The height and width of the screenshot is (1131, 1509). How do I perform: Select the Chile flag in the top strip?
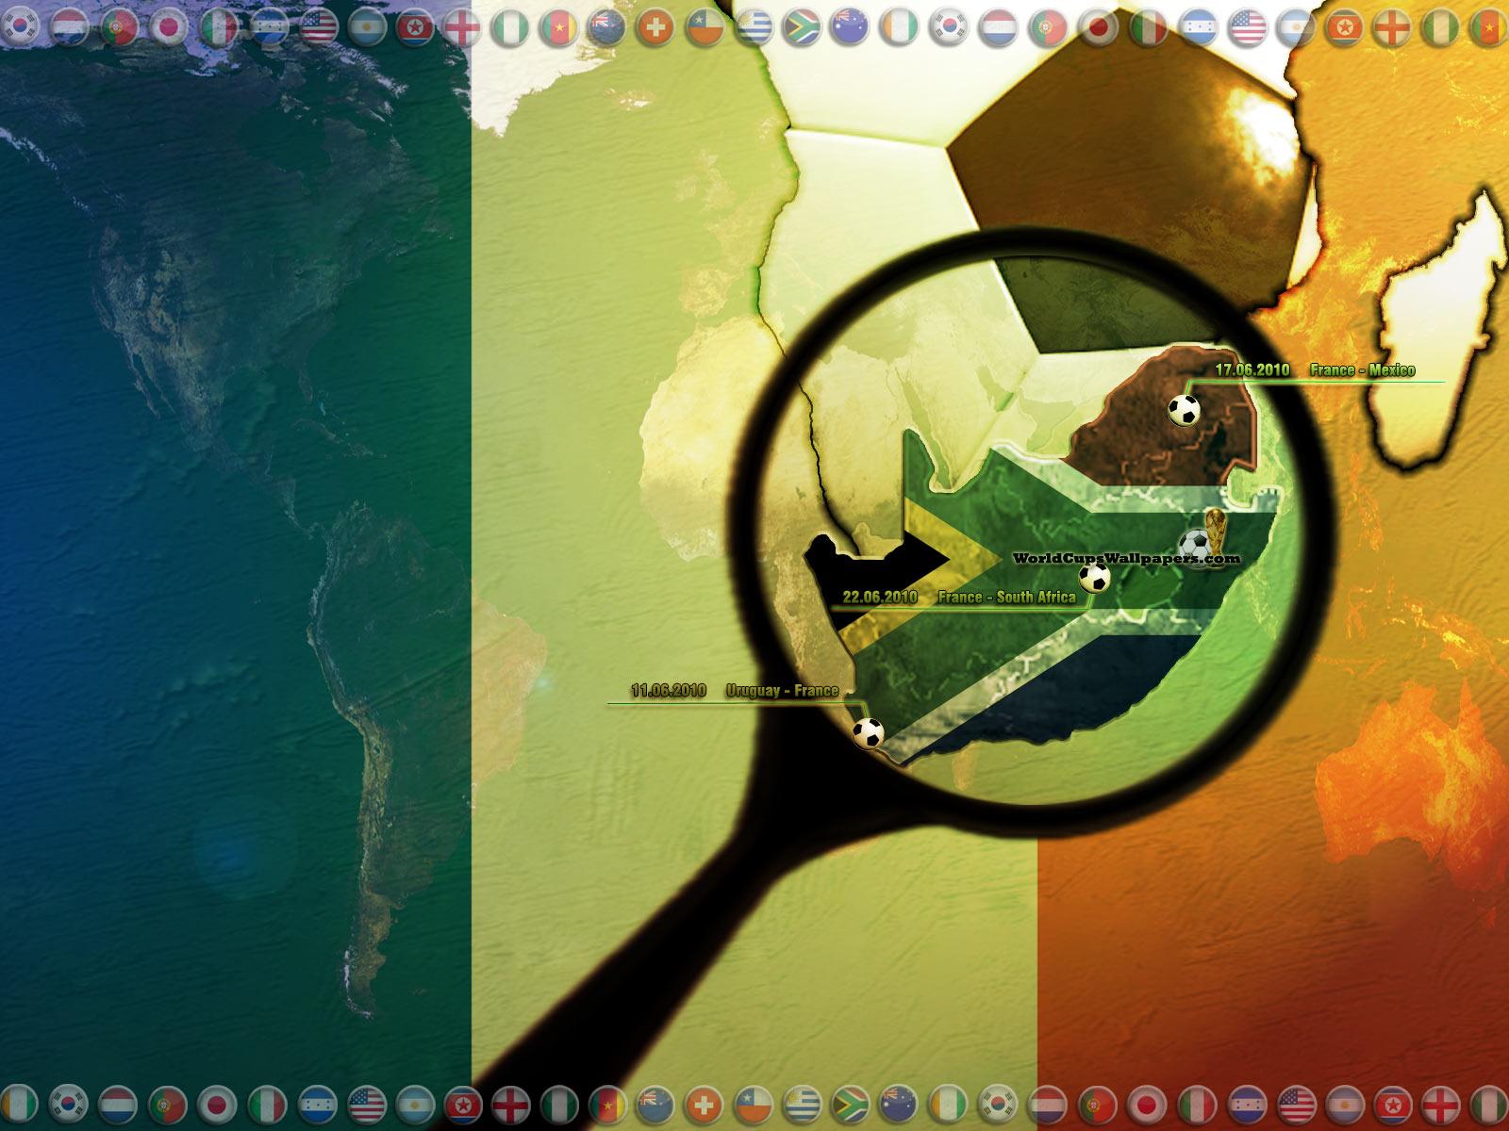coord(703,29)
